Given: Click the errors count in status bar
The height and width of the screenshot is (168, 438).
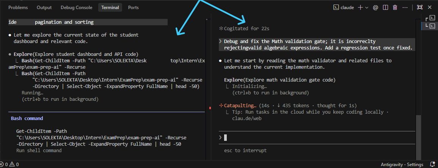Looking at the screenshot, I should pyautogui.click(x=4, y=164).
